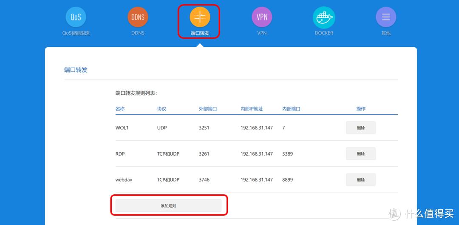The height and width of the screenshot is (225, 459).
Task: Click the TCP和UDP cell in webdav row
Action: 168,179
